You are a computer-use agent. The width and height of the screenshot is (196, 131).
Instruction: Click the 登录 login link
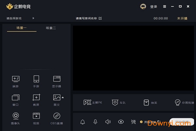[x=154, y=7]
